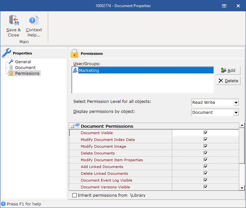Select the General wrench icon in tree

point(11,62)
